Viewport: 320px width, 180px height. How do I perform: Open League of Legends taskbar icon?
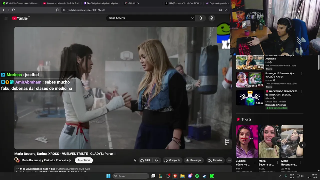(160, 176)
